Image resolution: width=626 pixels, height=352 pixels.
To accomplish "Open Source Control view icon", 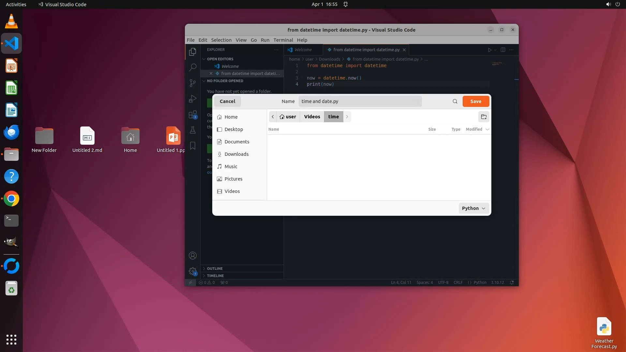I will click(193, 83).
